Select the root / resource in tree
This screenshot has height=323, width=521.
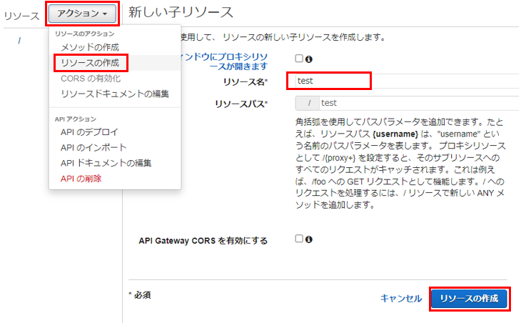pos(19,40)
